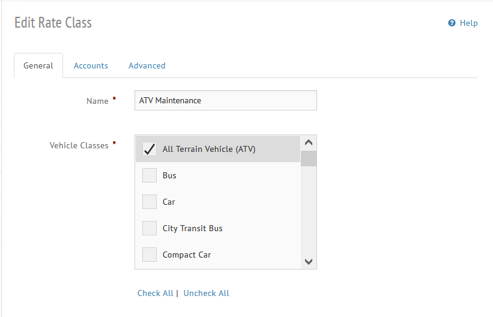This screenshot has width=493, height=317.
Task: Click the vehicle list scrollbar track
Action: (309, 210)
